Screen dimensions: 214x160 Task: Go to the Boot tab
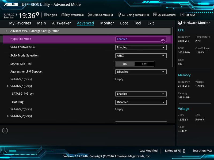tap(124, 23)
